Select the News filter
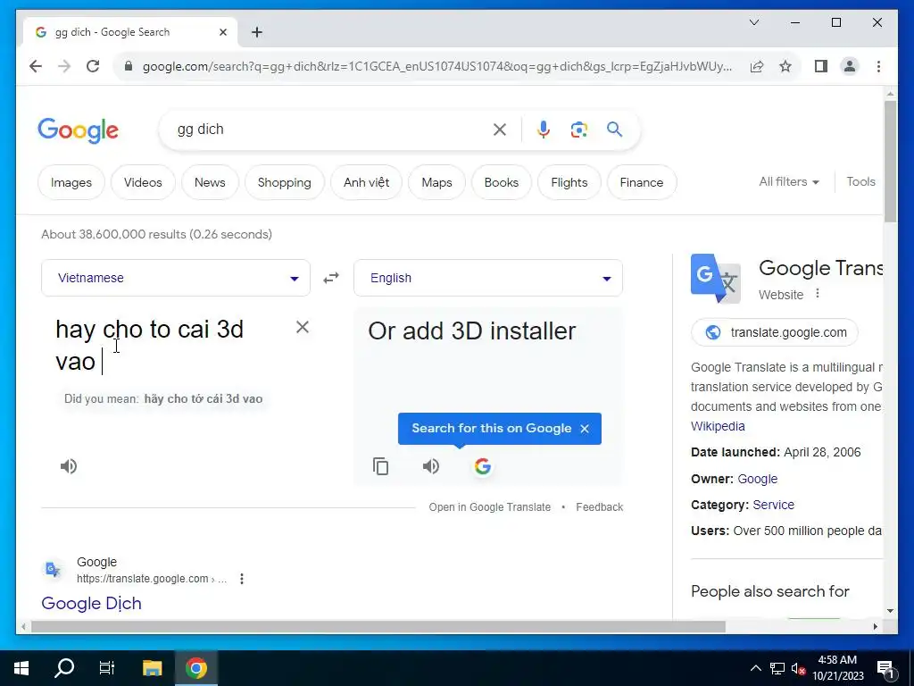Screen dimensions: 914x686 [210, 182]
